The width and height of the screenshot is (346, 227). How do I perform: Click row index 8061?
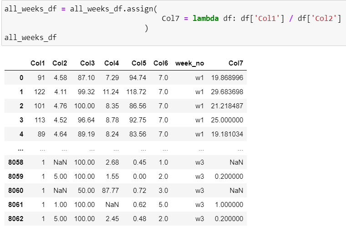click(x=15, y=205)
